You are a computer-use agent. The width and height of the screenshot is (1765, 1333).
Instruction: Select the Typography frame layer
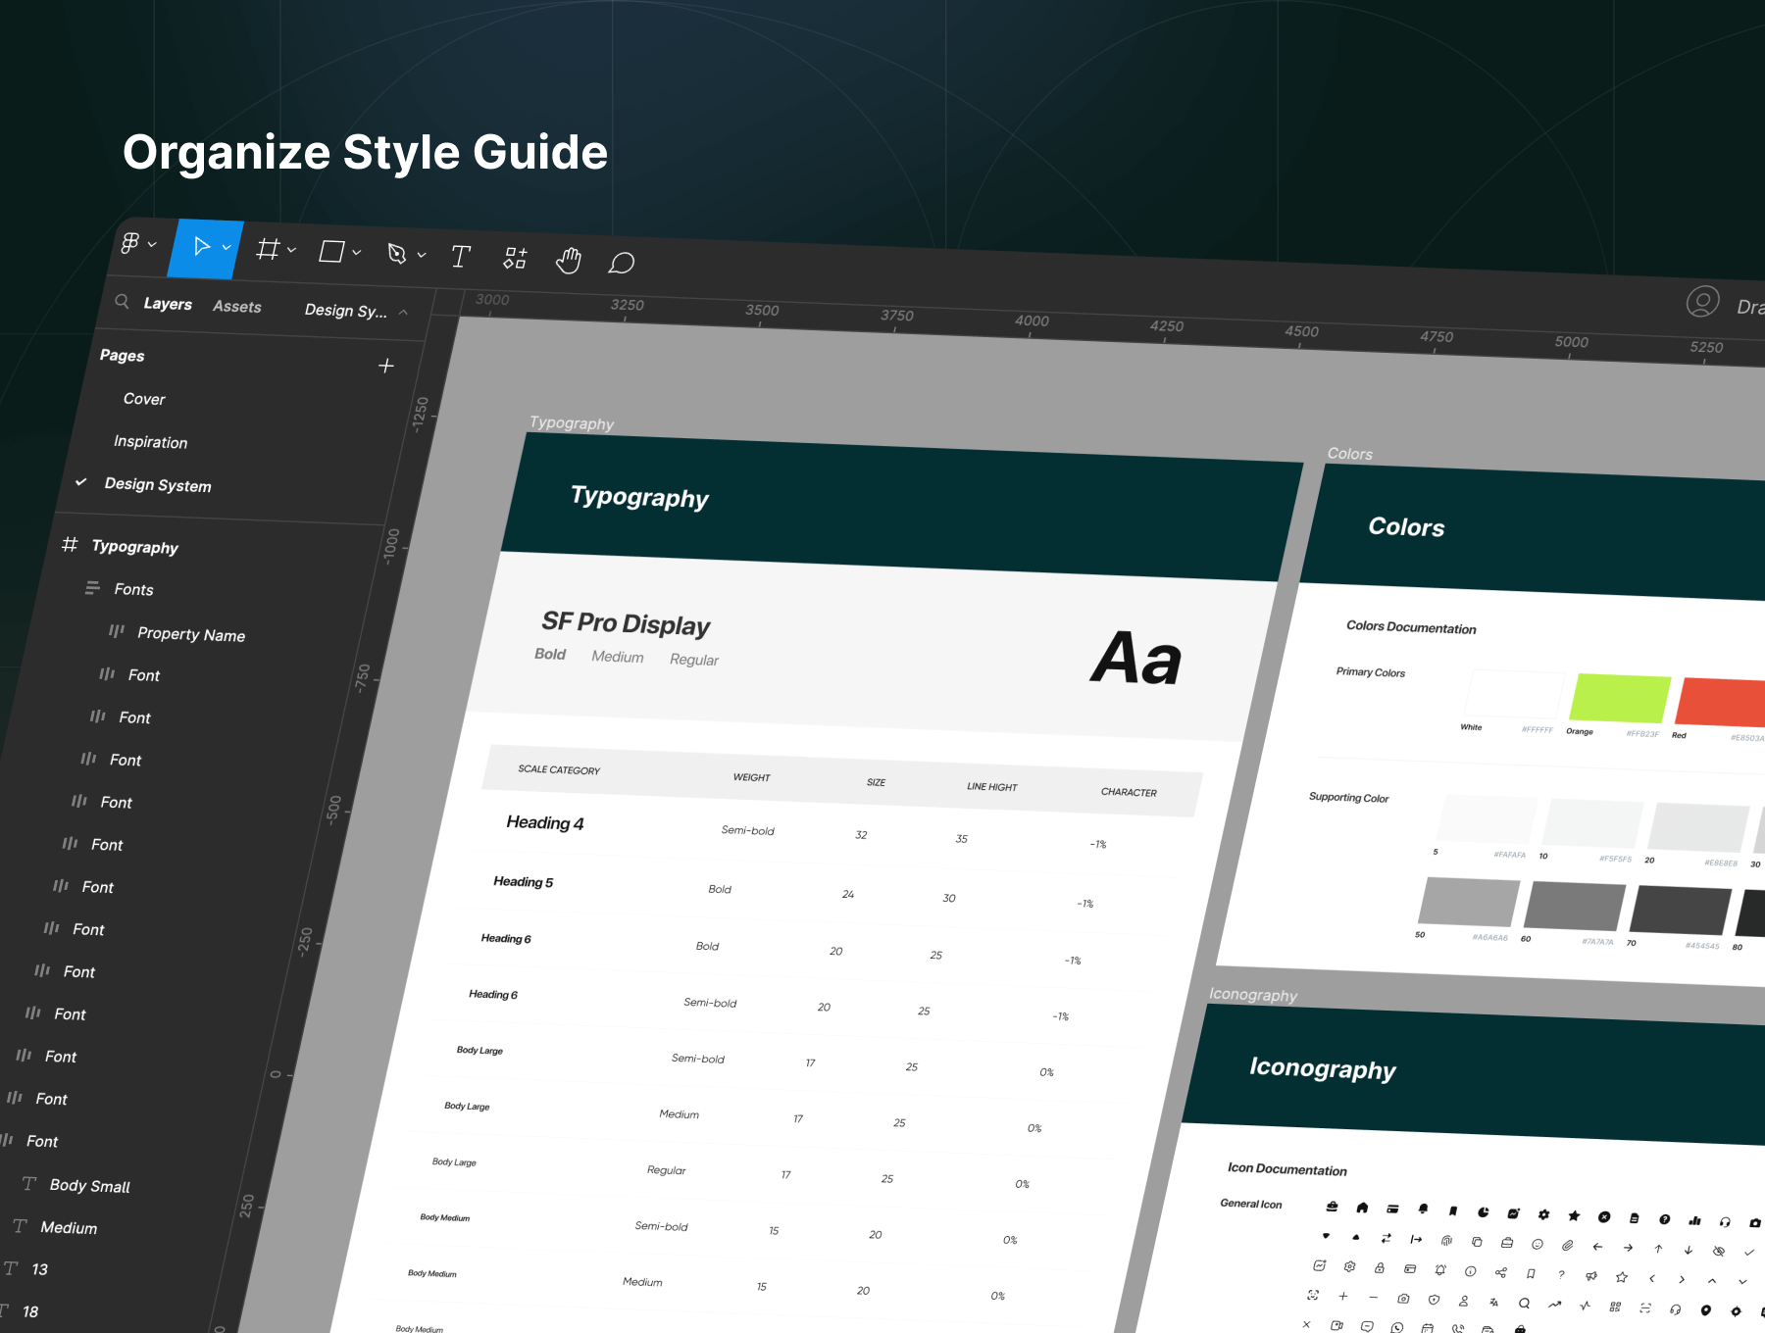(134, 547)
